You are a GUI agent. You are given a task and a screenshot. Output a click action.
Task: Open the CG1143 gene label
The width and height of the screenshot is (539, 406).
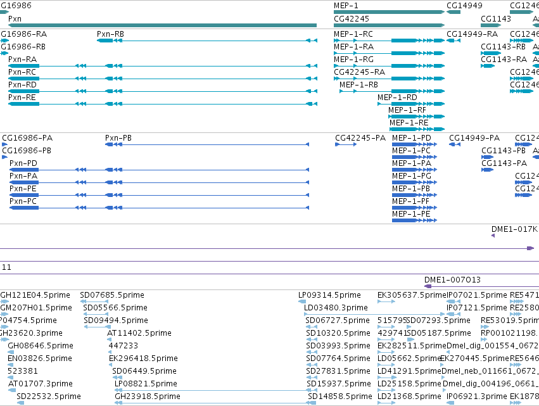(x=496, y=19)
